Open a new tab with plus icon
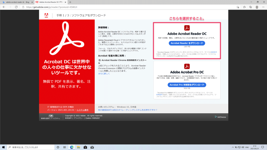267x150 pixels. point(70,2)
